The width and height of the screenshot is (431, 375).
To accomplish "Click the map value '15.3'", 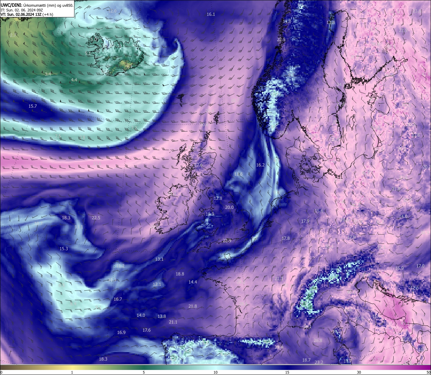I will click(64, 249).
